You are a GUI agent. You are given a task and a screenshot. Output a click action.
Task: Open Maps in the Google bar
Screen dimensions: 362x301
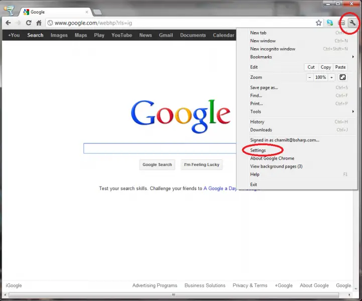(x=81, y=35)
